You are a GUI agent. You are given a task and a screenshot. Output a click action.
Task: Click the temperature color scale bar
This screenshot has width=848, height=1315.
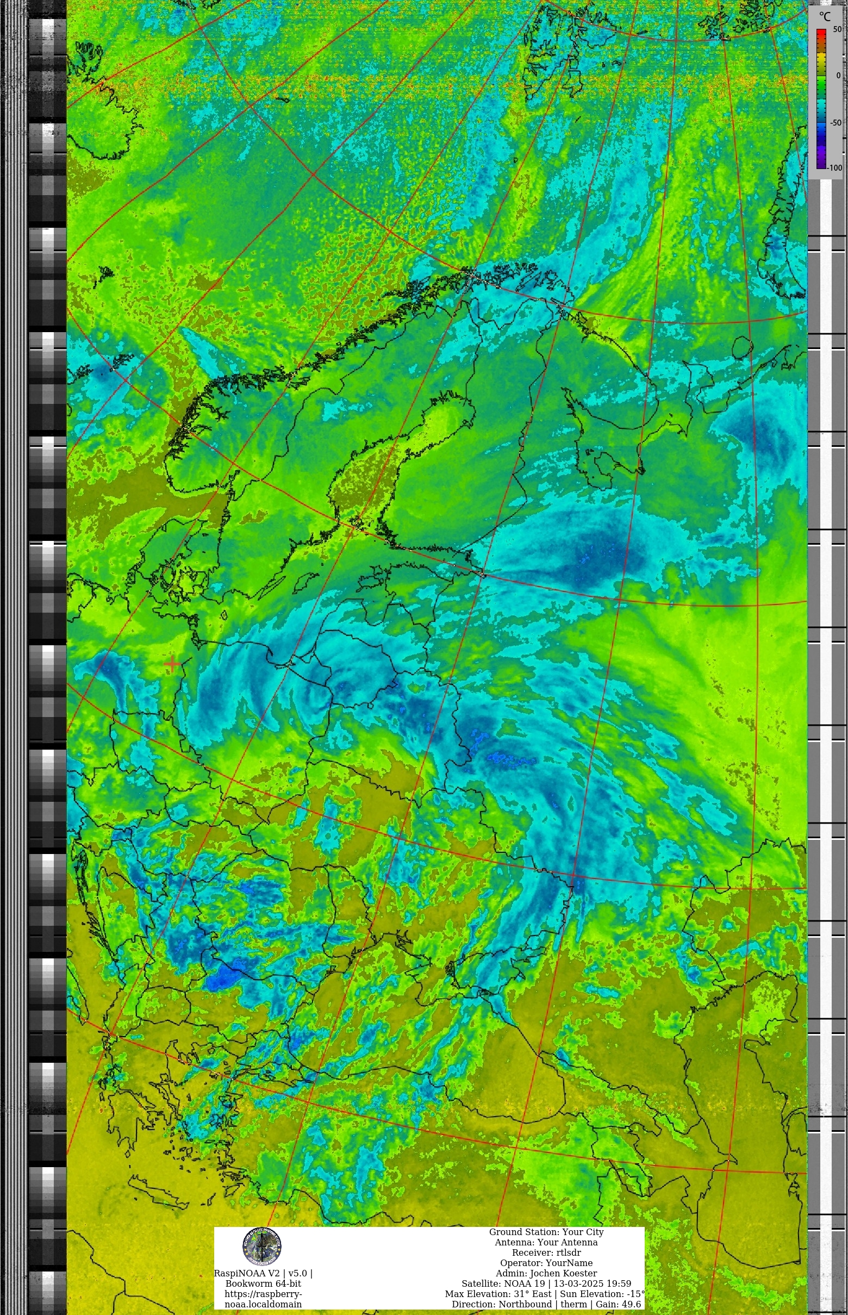click(x=821, y=98)
